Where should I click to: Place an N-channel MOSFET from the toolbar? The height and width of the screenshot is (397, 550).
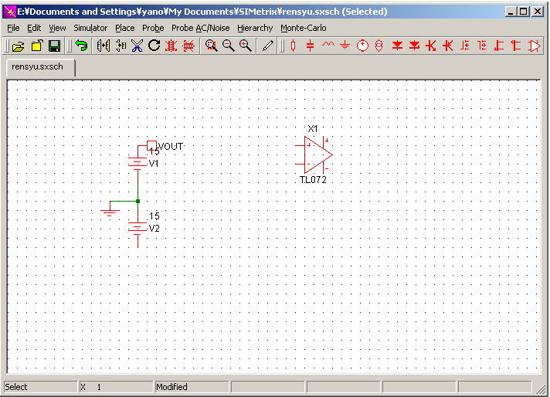[x=465, y=46]
